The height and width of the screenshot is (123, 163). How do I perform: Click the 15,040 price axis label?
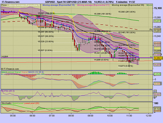pos(157,36)
